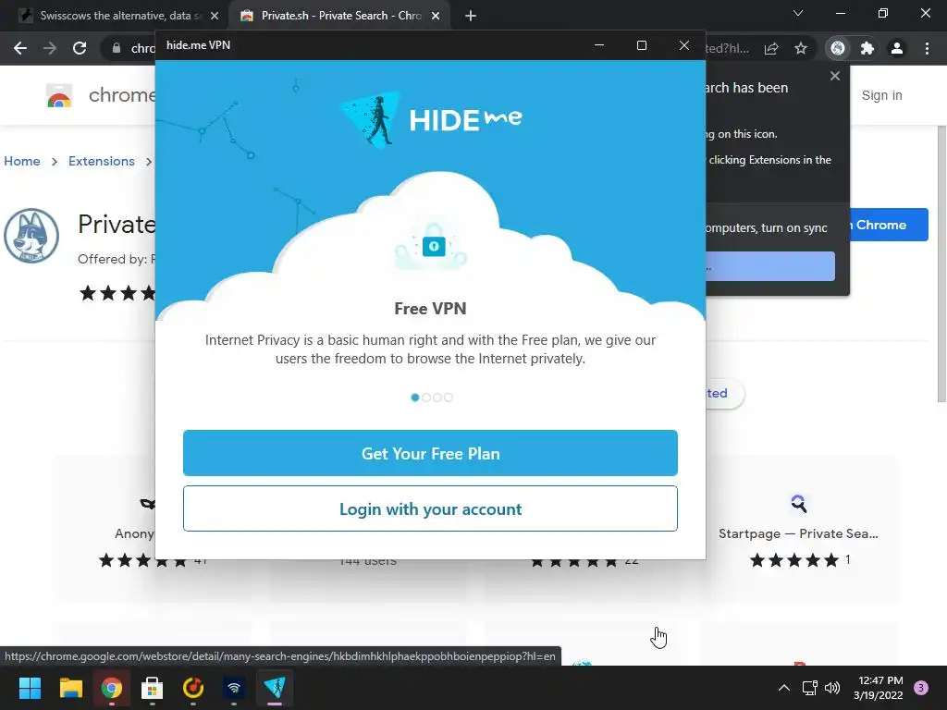The width and height of the screenshot is (947, 710).
Task: Close the extension-added notification popup
Action: pyautogui.click(x=835, y=76)
